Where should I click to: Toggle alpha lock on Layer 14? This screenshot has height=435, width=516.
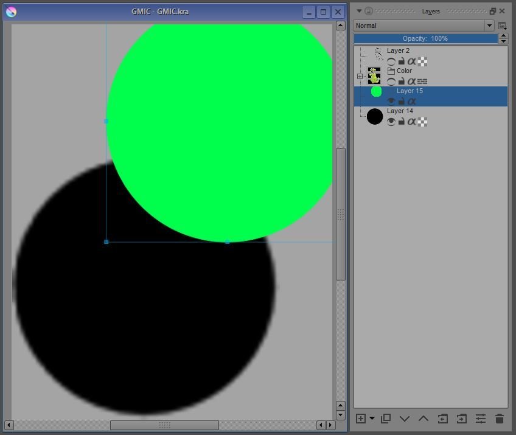[411, 122]
